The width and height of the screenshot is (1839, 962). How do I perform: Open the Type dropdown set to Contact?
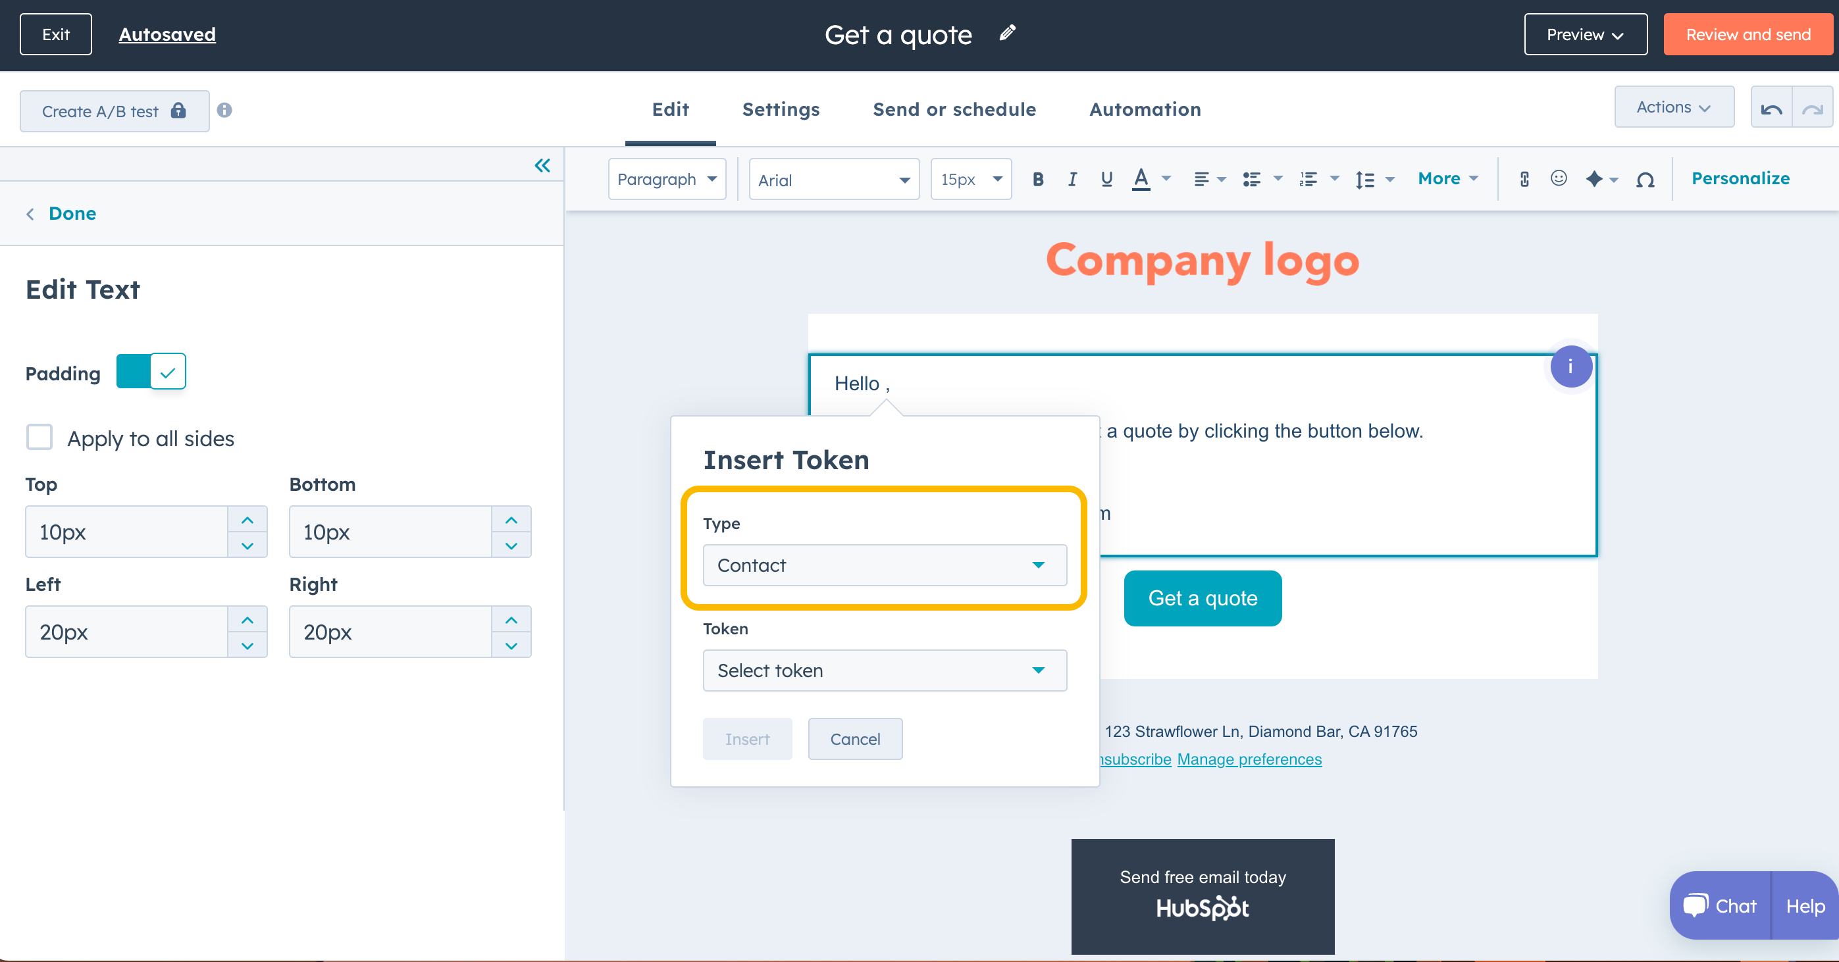[x=884, y=565]
